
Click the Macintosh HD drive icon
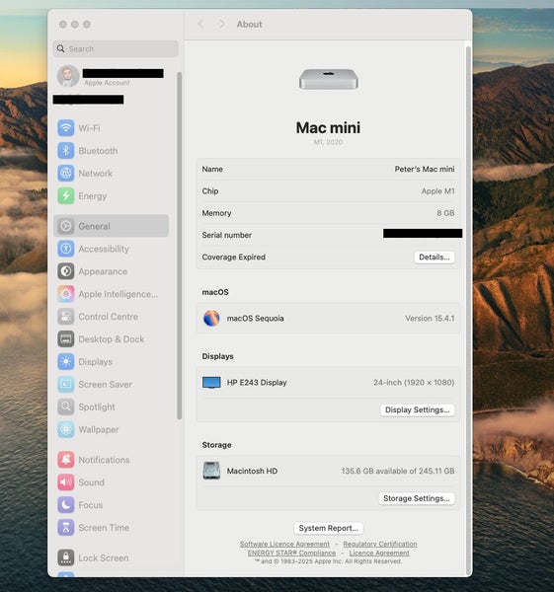coord(211,471)
